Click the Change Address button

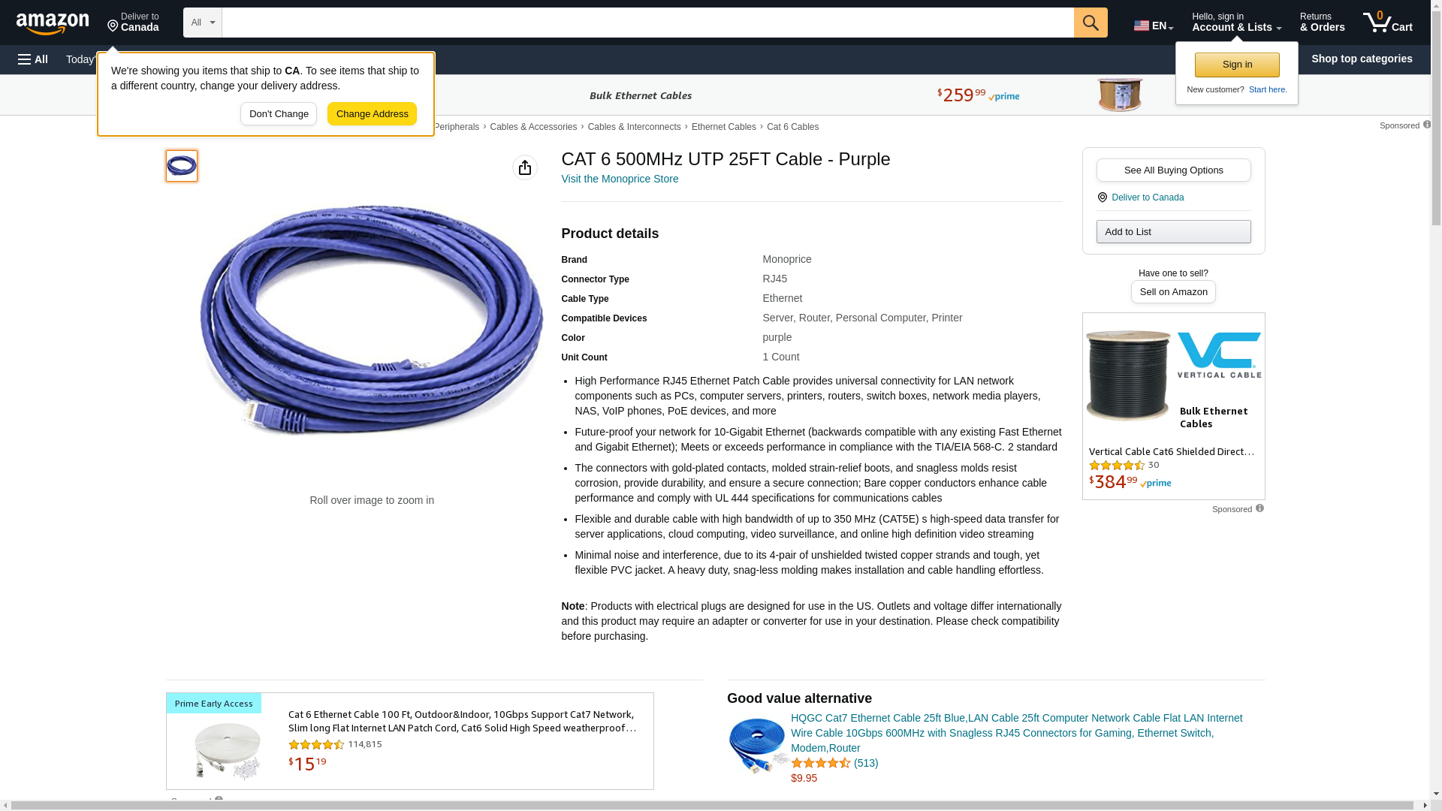click(x=372, y=114)
